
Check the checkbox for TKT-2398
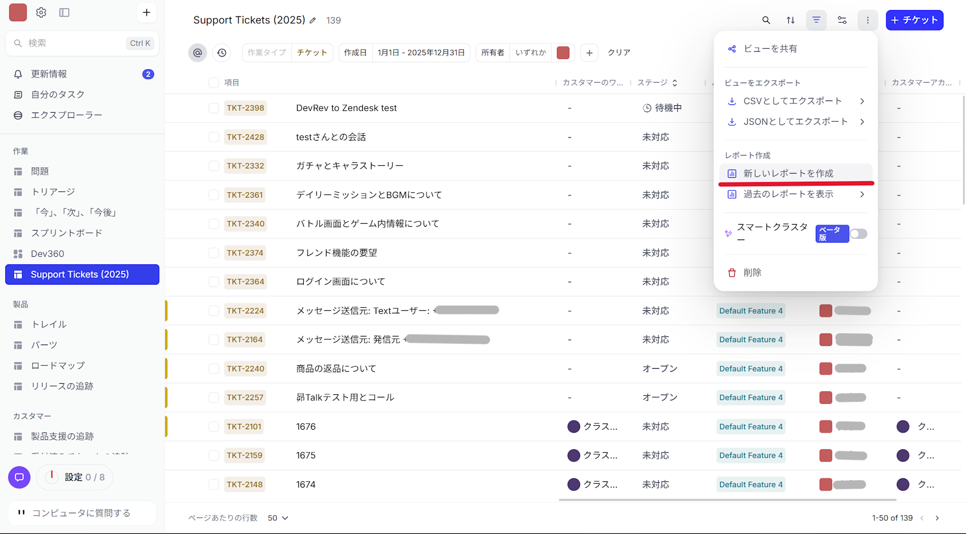click(213, 108)
